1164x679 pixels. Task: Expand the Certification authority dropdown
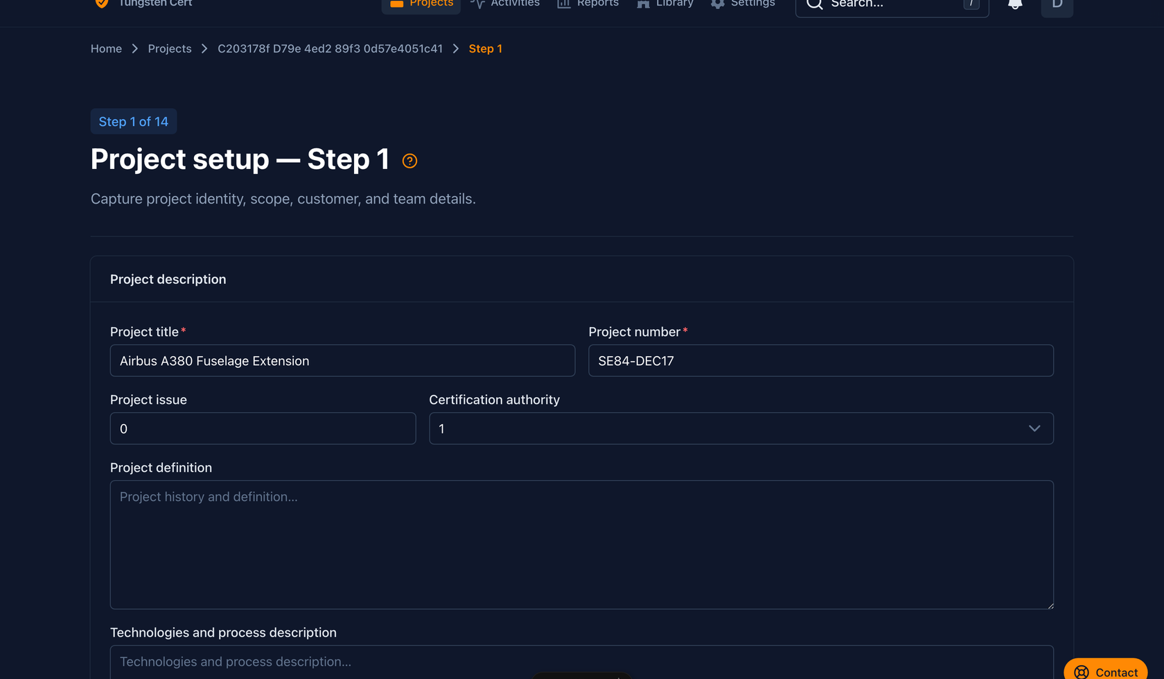pyautogui.click(x=741, y=429)
